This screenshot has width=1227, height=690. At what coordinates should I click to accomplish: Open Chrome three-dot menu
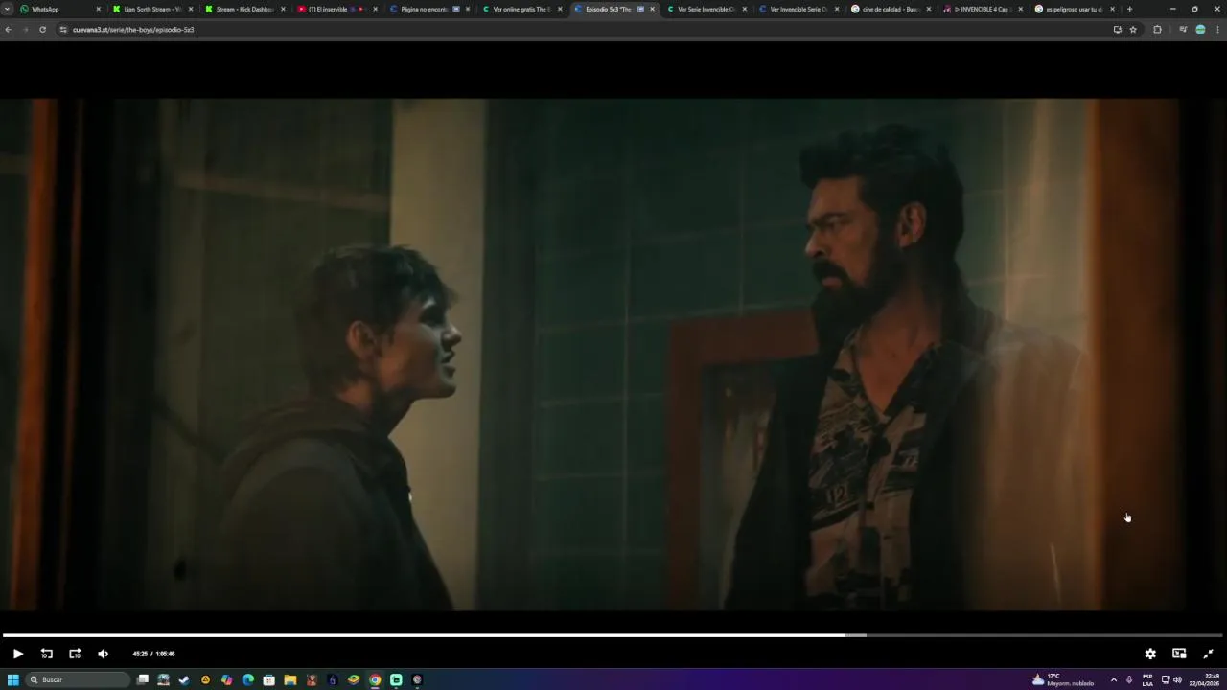tap(1217, 30)
